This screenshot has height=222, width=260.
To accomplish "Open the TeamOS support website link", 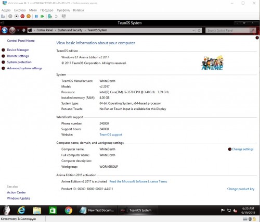I will [111, 134].
